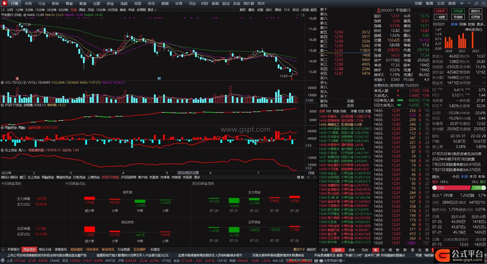Image resolution: width=487 pixels, height=264 pixels.
Task: Switch to the 监控 tab
Action: 338,250
